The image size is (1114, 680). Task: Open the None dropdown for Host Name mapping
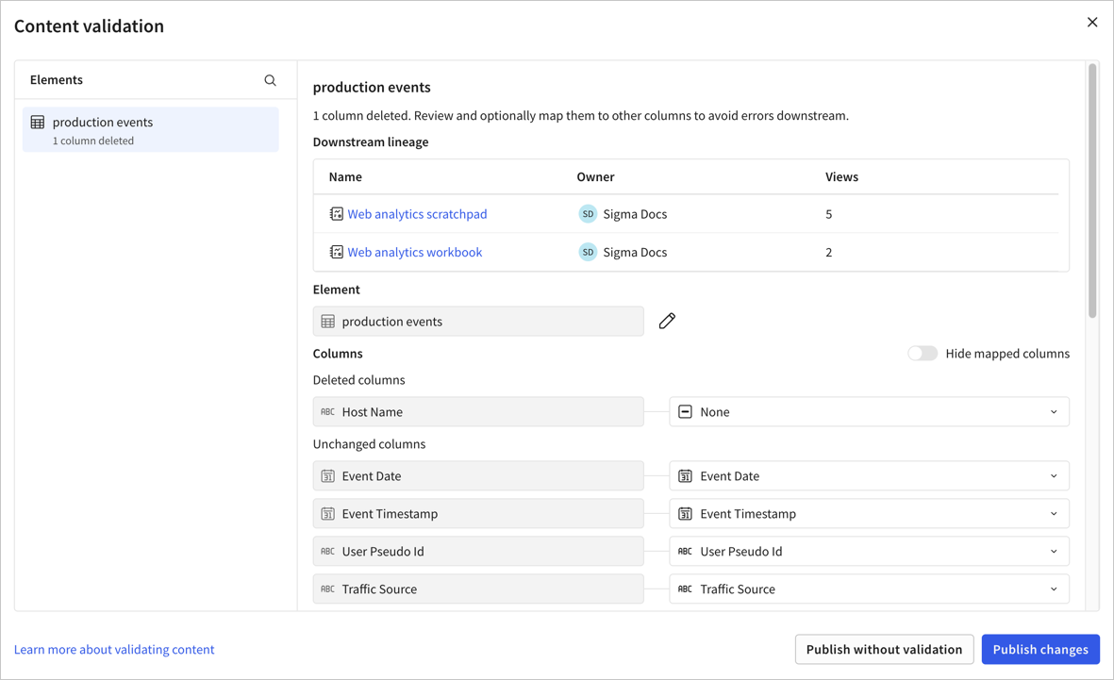[1054, 411]
